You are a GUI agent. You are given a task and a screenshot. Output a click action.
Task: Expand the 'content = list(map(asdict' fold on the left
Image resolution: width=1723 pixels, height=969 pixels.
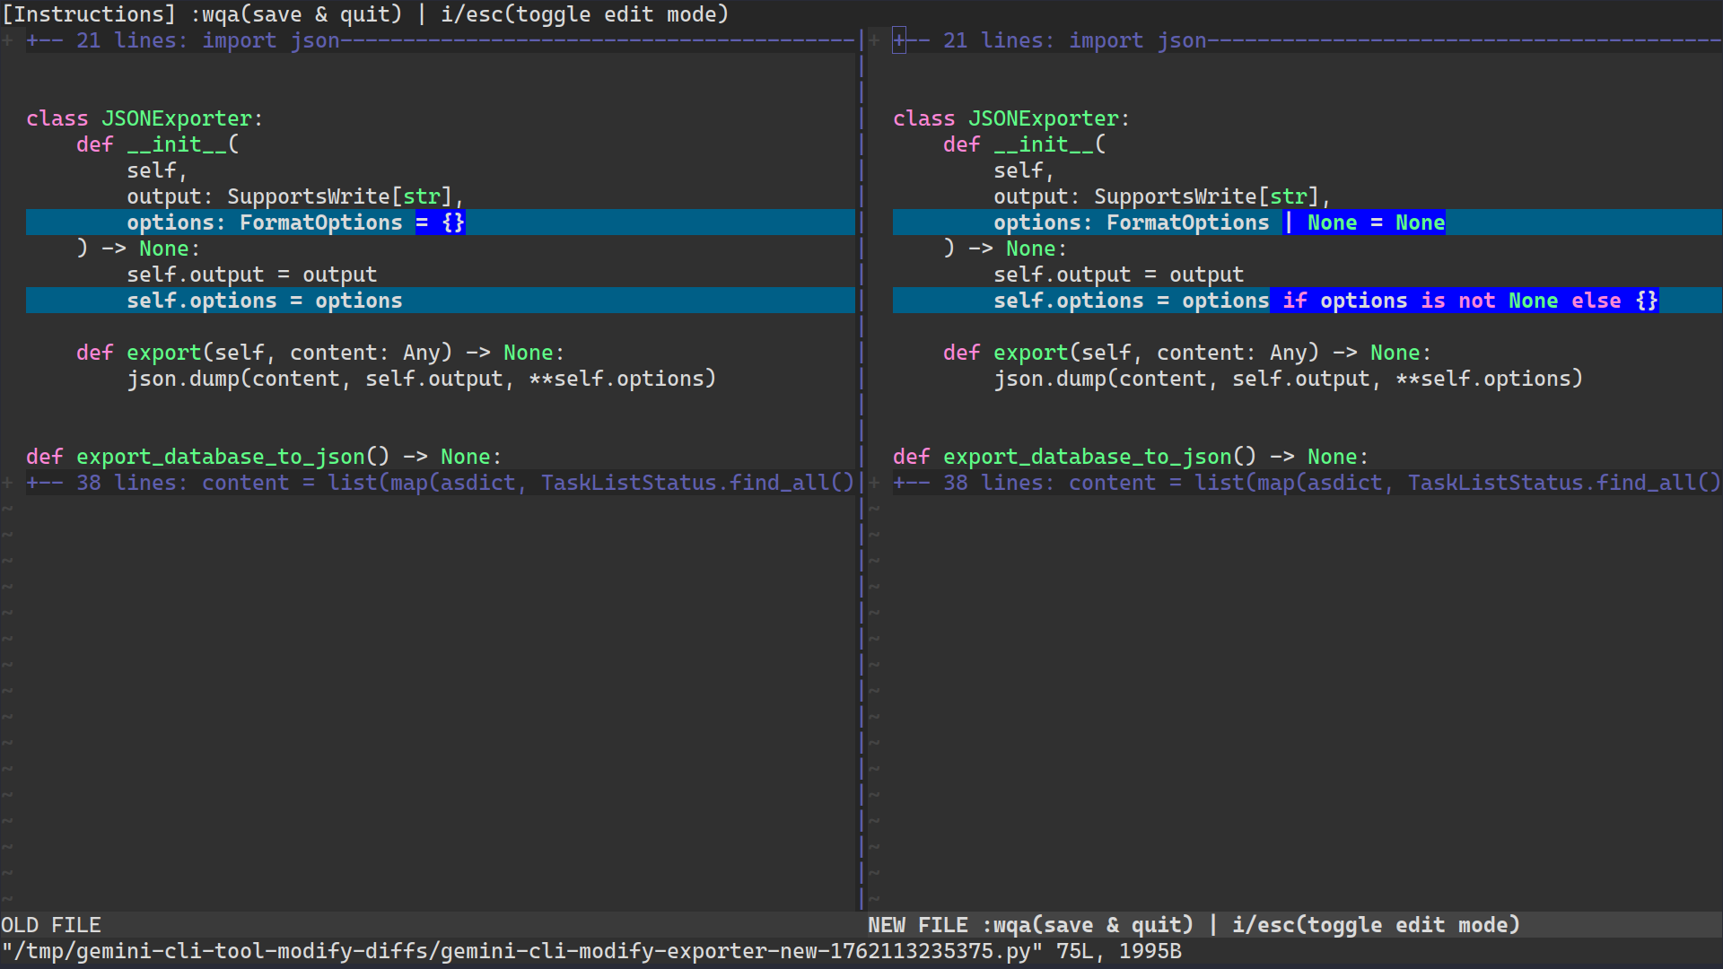pyautogui.click(x=359, y=482)
